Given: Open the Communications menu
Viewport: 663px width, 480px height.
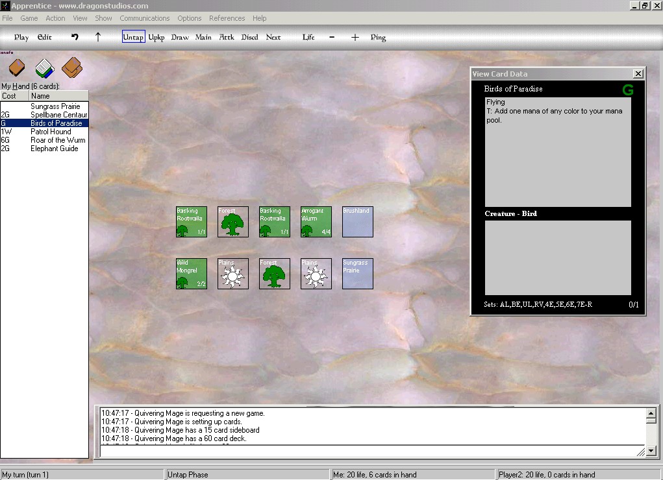Looking at the screenshot, I should tap(145, 18).
